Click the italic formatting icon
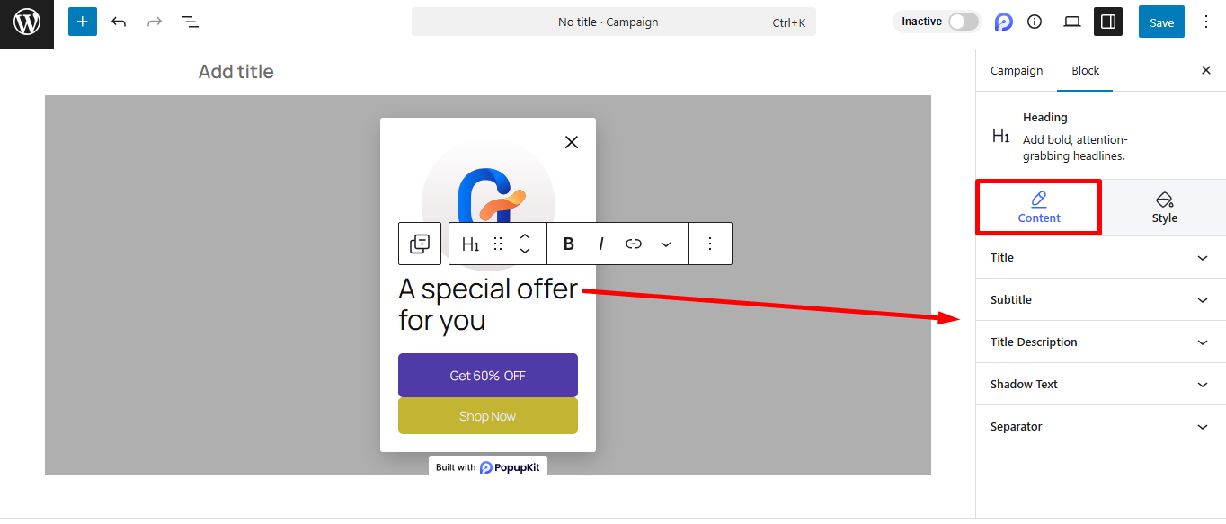The height and width of the screenshot is (524, 1226). [x=601, y=244]
